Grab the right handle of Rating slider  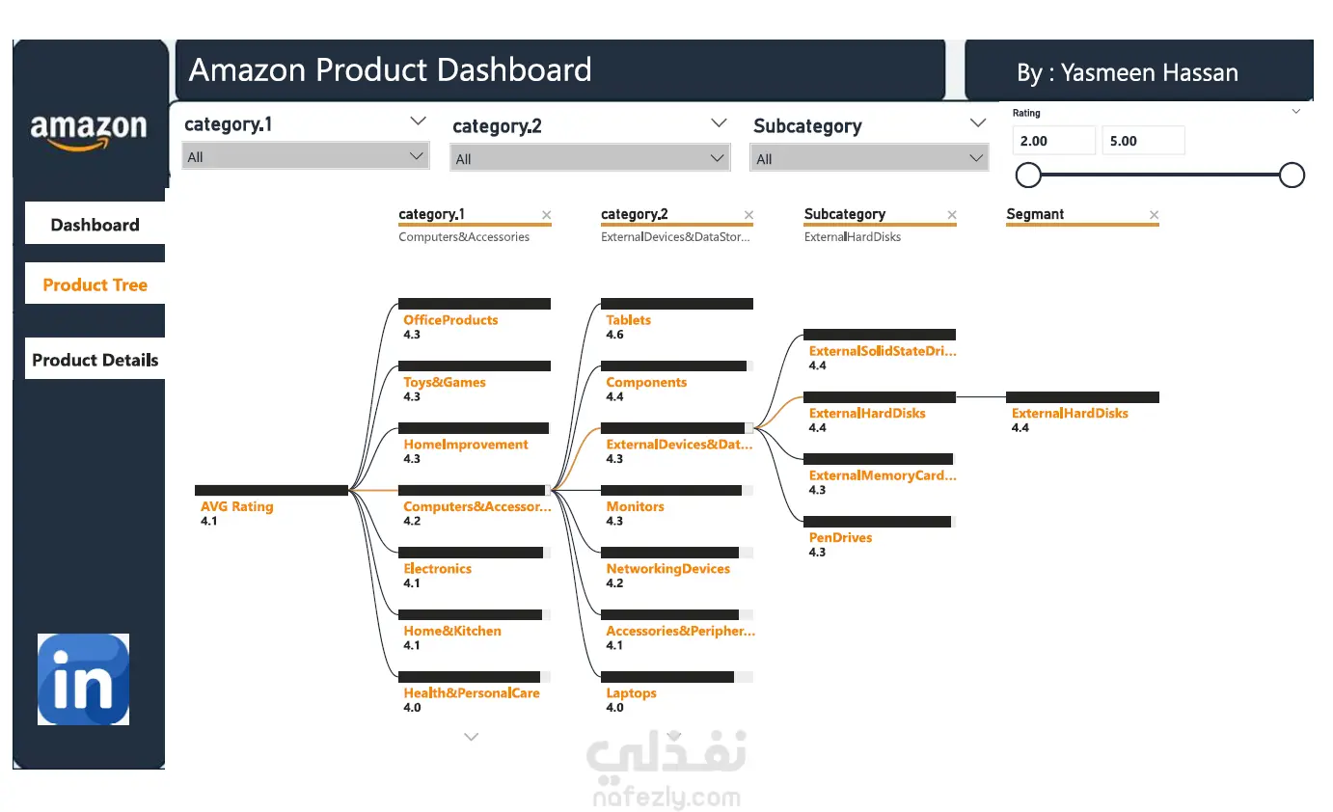click(1292, 175)
